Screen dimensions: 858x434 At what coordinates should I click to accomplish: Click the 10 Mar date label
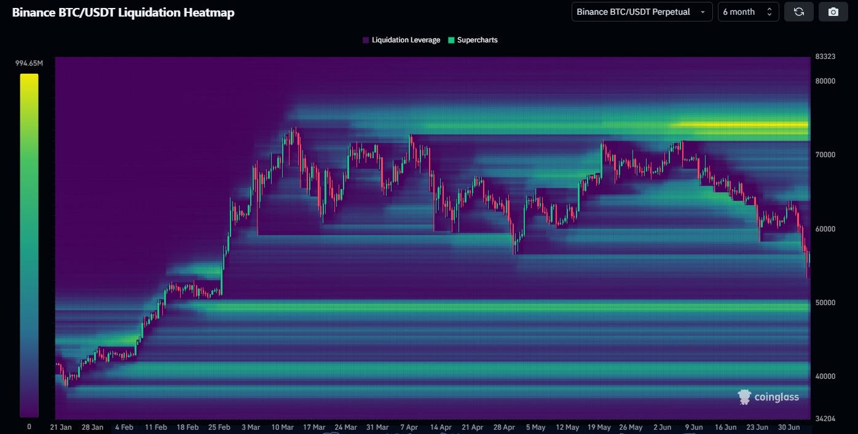(283, 427)
